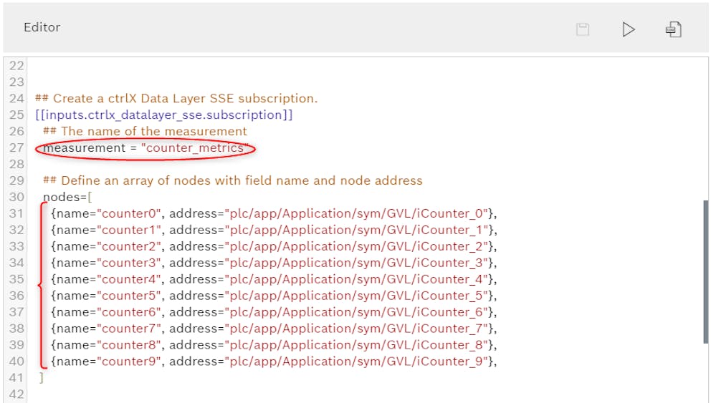Click the counter6 node entry line
The height and width of the screenshot is (403, 716).
(x=274, y=312)
